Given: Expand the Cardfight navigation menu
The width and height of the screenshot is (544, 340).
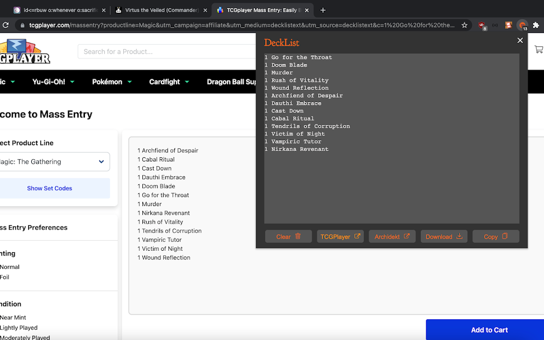Looking at the screenshot, I should click(169, 82).
